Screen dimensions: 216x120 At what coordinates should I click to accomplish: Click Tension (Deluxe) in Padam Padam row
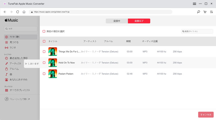tap(110, 74)
